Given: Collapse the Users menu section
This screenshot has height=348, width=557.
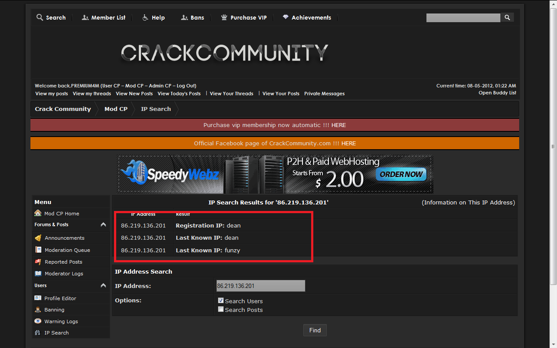Looking at the screenshot, I should pos(103,285).
